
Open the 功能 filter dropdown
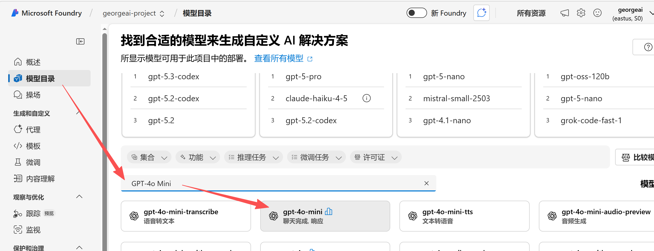[x=198, y=157]
